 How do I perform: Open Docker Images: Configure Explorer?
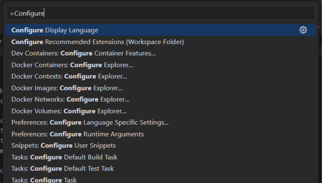(x=67, y=88)
